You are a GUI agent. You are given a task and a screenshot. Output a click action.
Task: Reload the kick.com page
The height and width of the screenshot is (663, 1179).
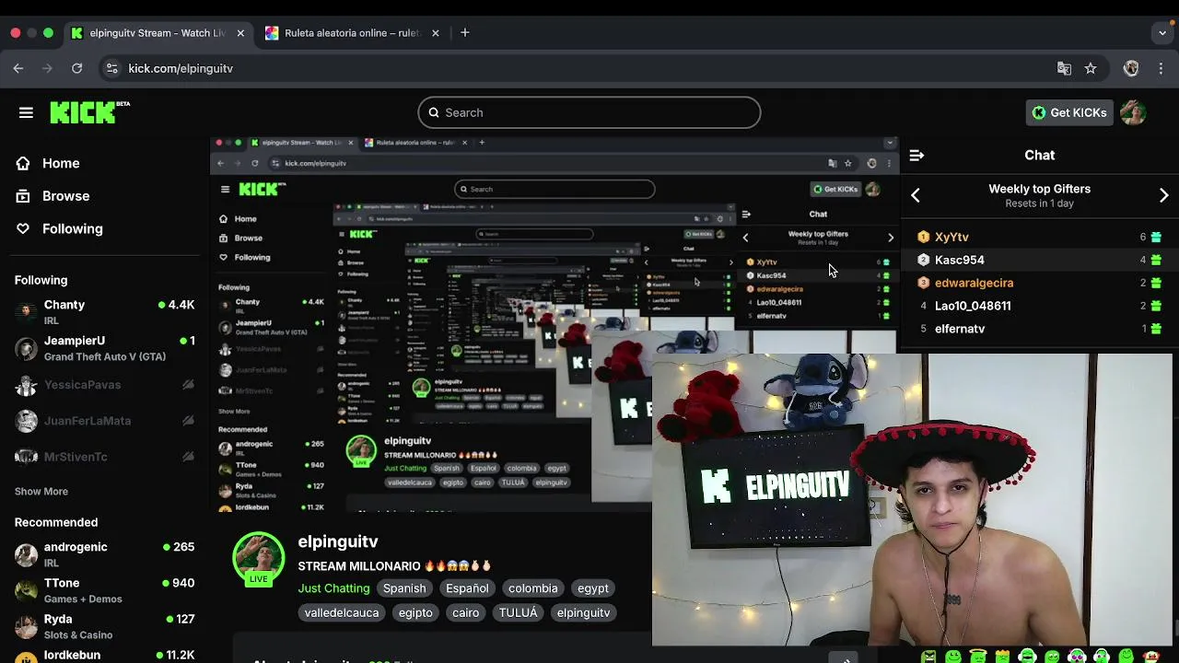[77, 68]
